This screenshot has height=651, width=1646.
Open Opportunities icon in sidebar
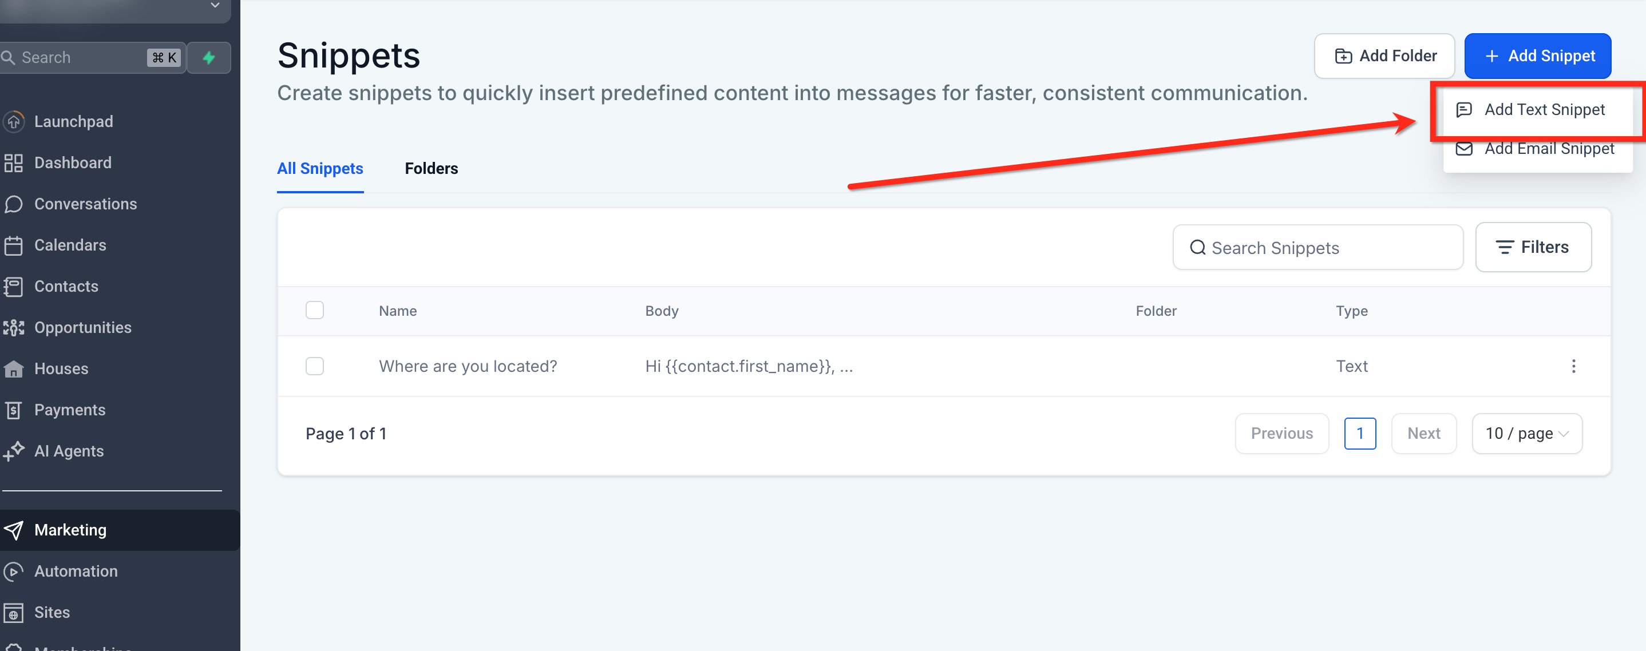[13, 328]
